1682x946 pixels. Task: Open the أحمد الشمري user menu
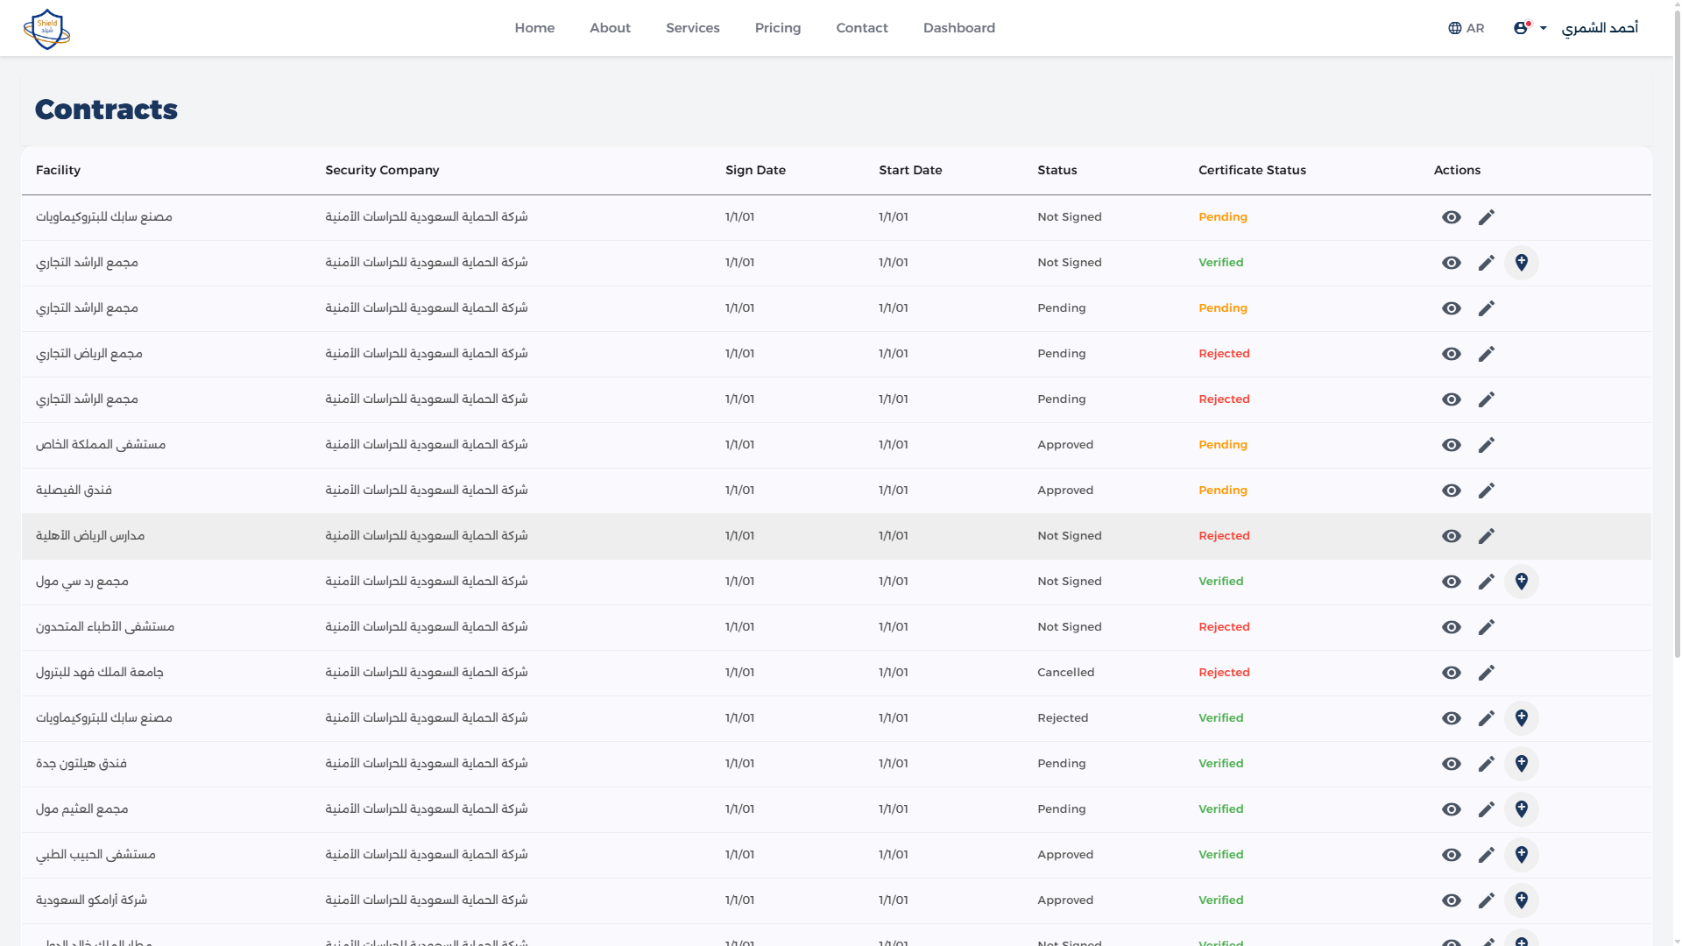pos(1599,28)
